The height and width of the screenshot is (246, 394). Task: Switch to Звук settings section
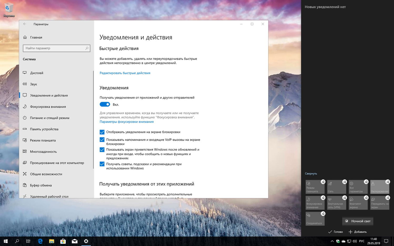pos(33,84)
